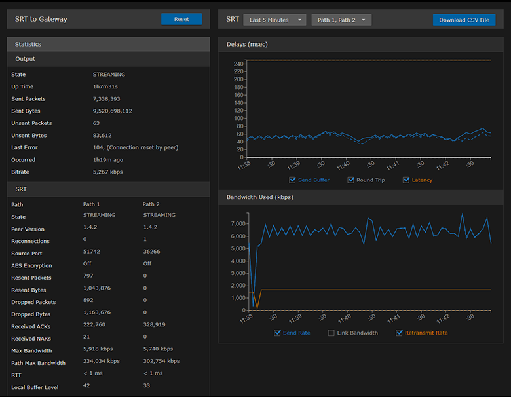Hide the Send Rate series
The height and width of the screenshot is (397, 511).
(x=278, y=333)
